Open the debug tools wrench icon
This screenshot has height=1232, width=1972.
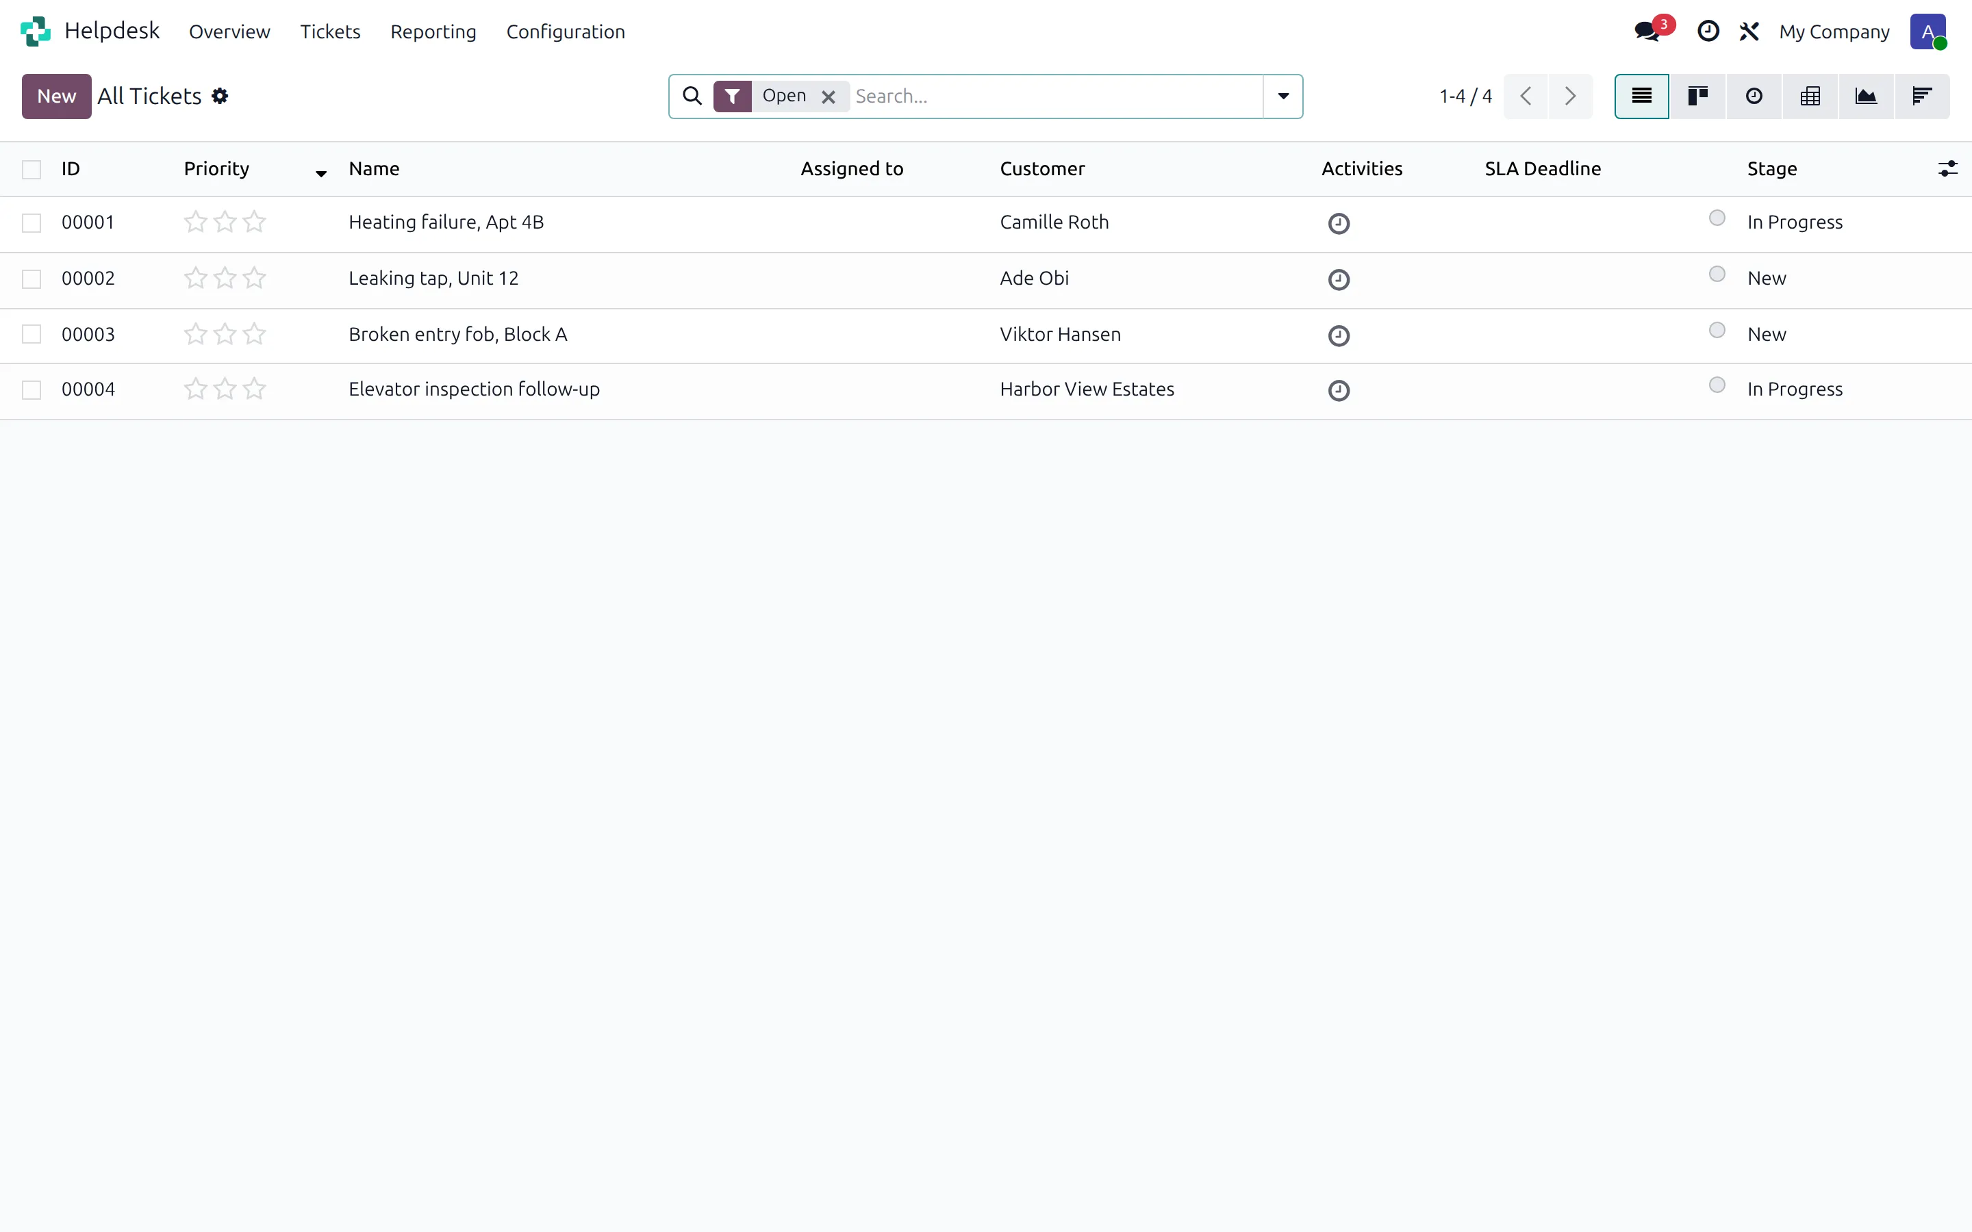click(1749, 31)
